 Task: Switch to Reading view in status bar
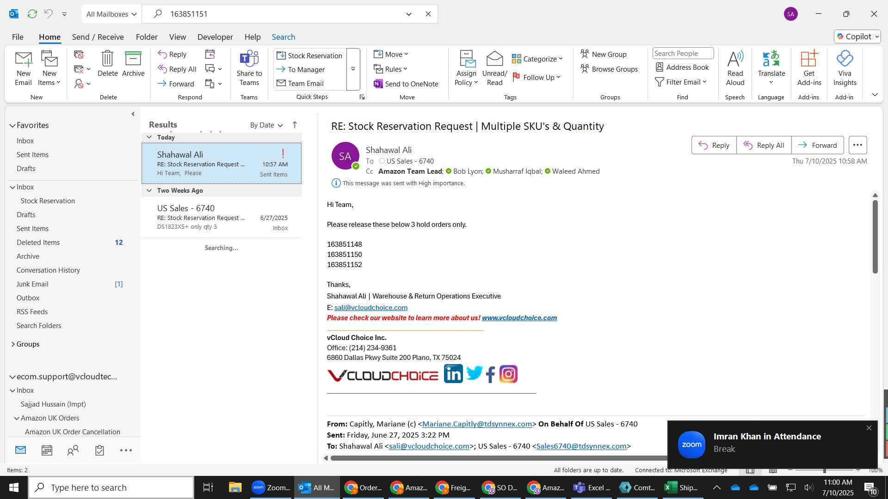pyautogui.click(x=773, y=470)
